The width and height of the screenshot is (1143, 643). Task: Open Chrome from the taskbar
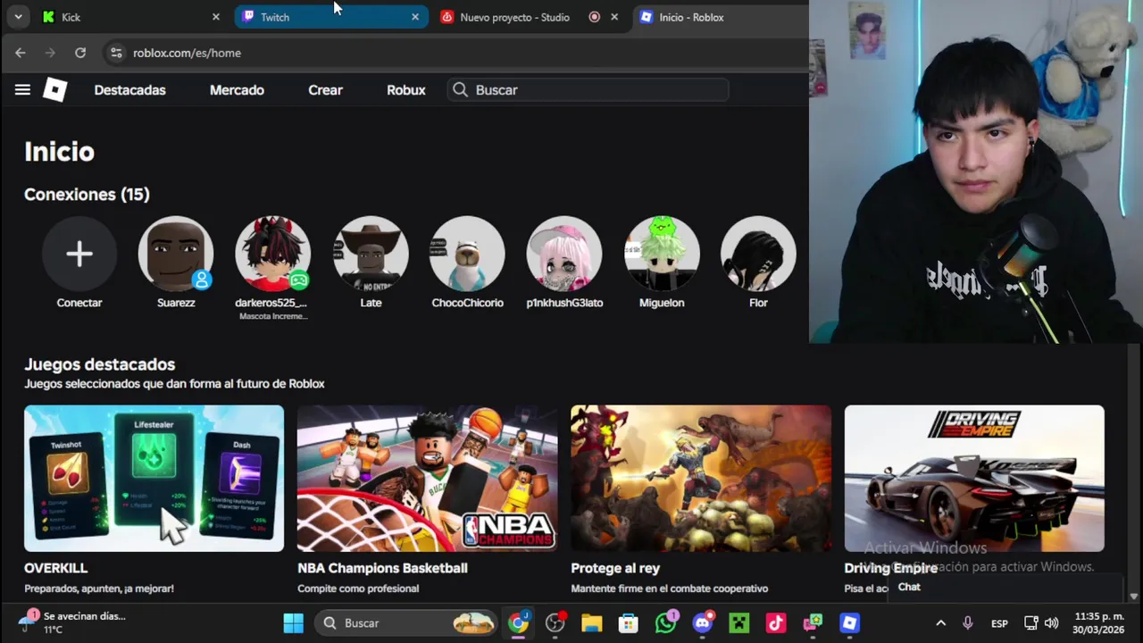pyautogui.click(x=519, y=623)
